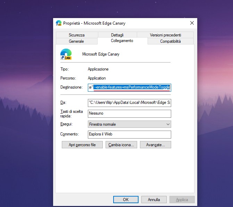This screenshot has height=207, width=233.
Task: Open the Compatibilità tab
Action: pyautogui.click(x=170, y=41)
